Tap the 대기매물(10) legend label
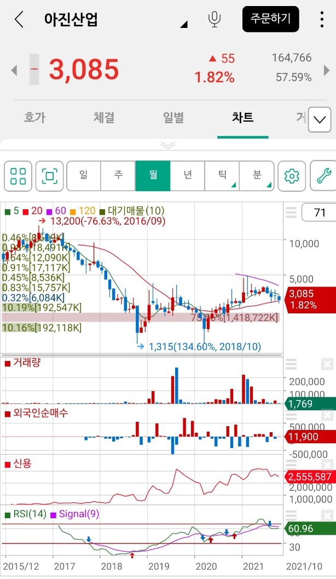This screenshot has width=336, height=579. click(132, 211)
